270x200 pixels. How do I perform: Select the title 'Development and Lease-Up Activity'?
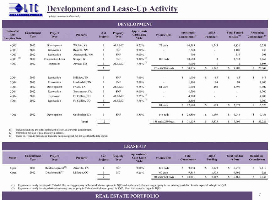click(x=112, y=9)
